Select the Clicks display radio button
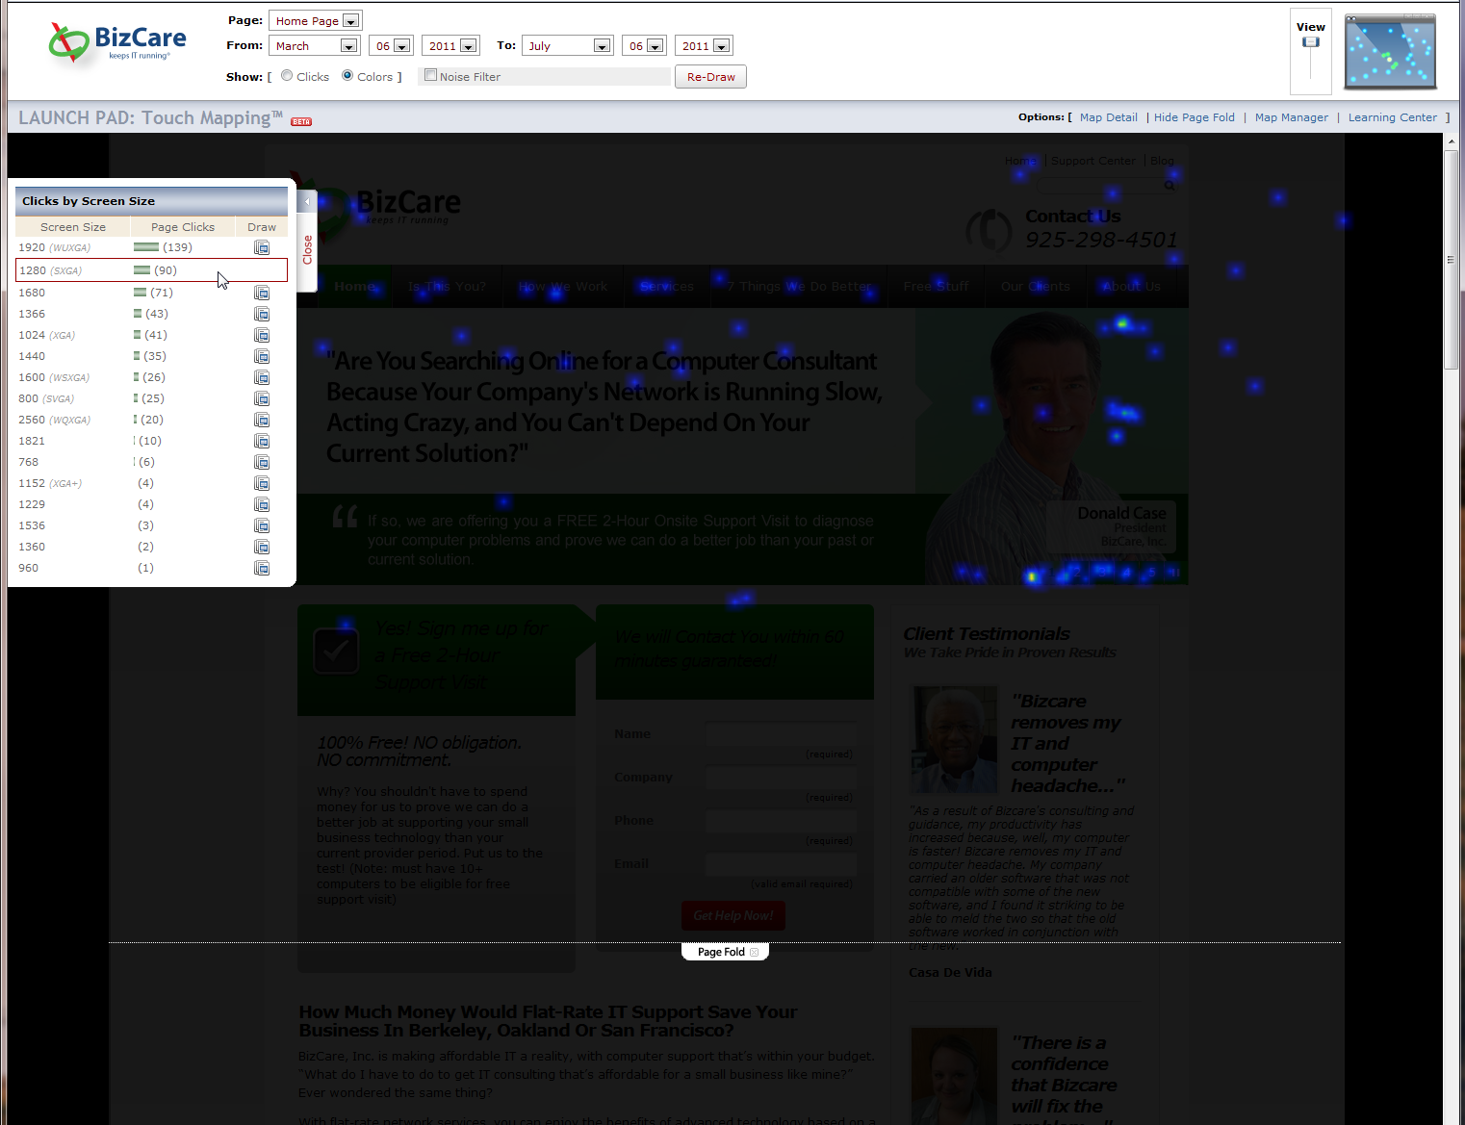 [287, 75]
